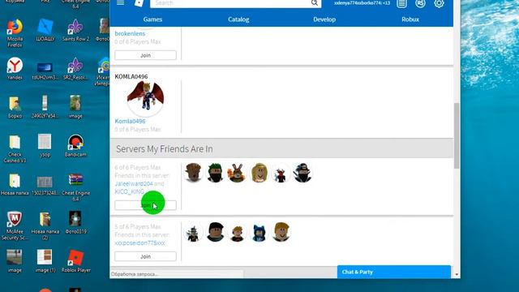Open the Фото0319 image file

pos(75,222)
